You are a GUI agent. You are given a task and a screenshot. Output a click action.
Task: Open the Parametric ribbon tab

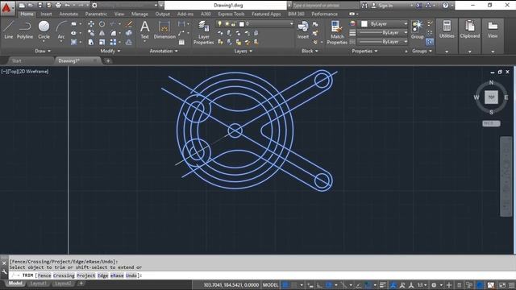(96, 14)
